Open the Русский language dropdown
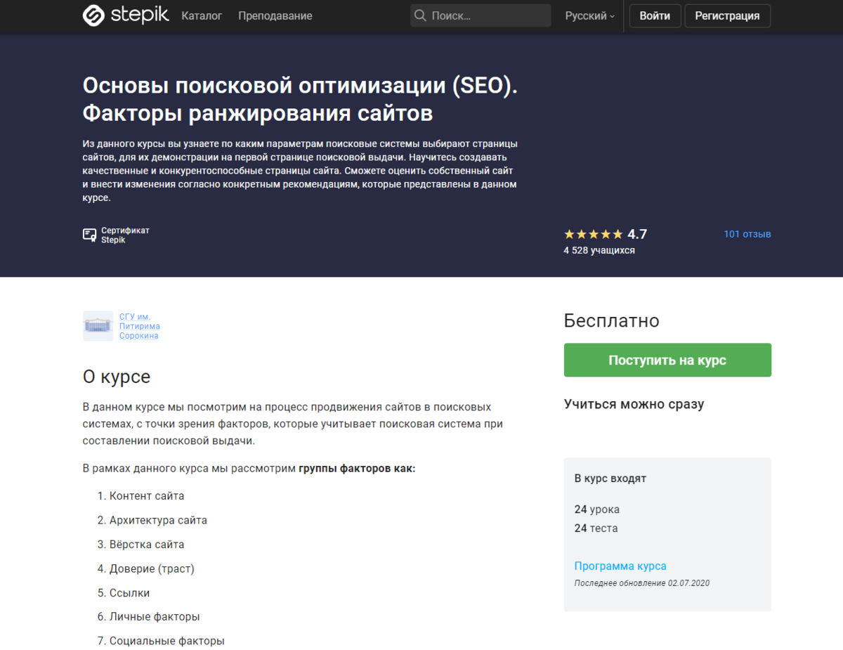The width and height of the screenshot is (843, 650). coord(589,15)
